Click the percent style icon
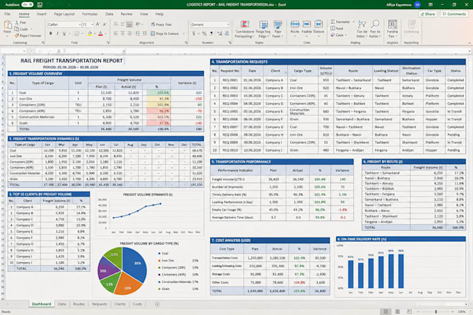 click(205, 33)
